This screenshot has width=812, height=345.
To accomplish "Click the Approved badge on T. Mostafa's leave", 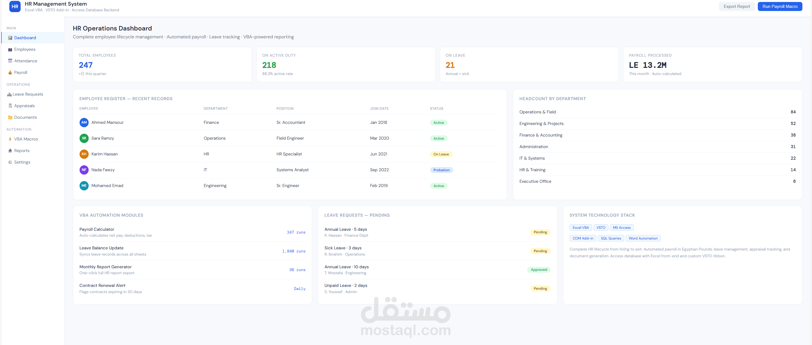I will coord(539,270).
